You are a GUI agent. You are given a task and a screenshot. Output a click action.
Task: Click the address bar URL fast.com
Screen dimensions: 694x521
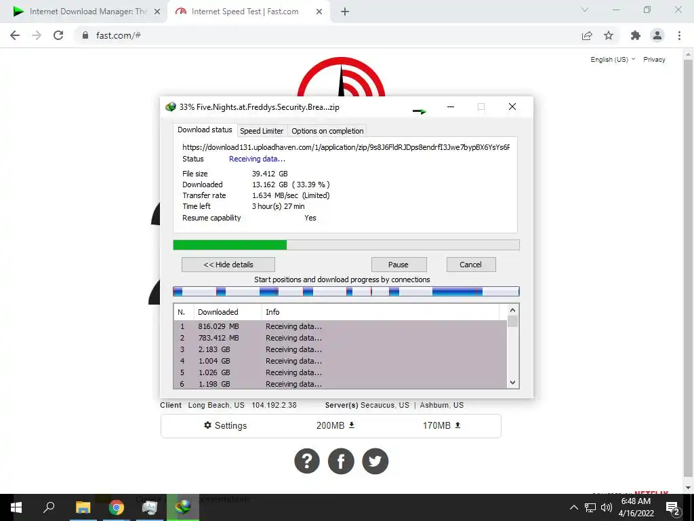(118, 35)
